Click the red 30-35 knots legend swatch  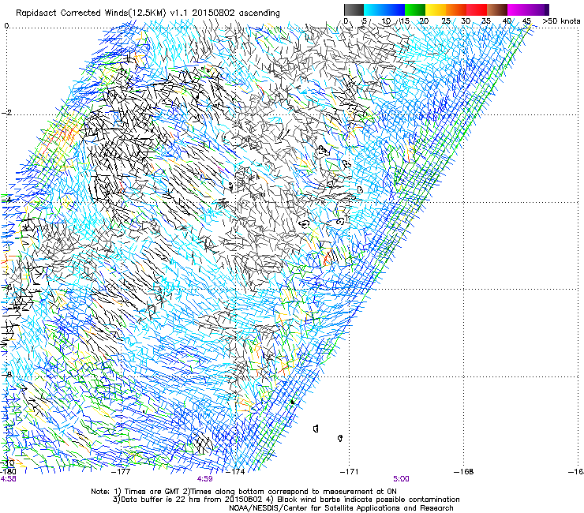pos(477,9)
